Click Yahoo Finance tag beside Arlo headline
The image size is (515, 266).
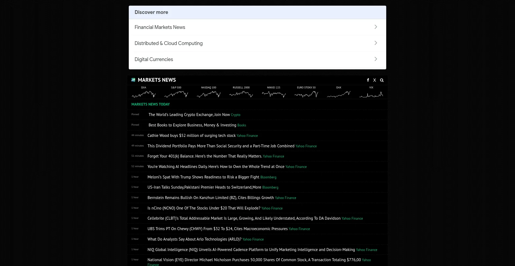pyautogui.click(x=253, y=239)
